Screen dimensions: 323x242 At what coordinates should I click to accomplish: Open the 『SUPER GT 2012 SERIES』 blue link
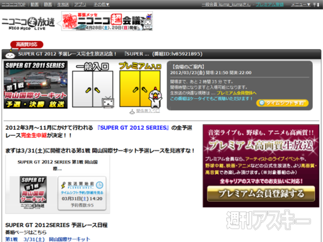[133, 128]
